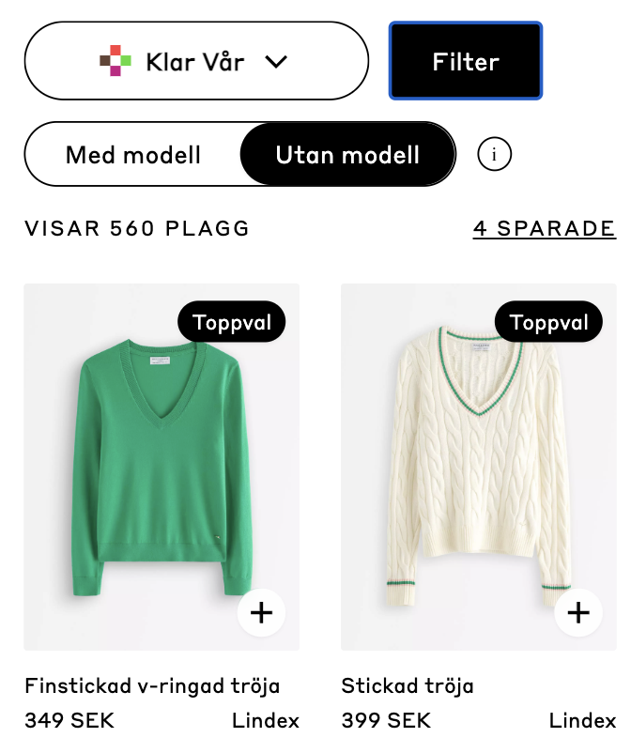Open the Filter panel
Viewport: 631px width, 753px height.
pos(466,62)
